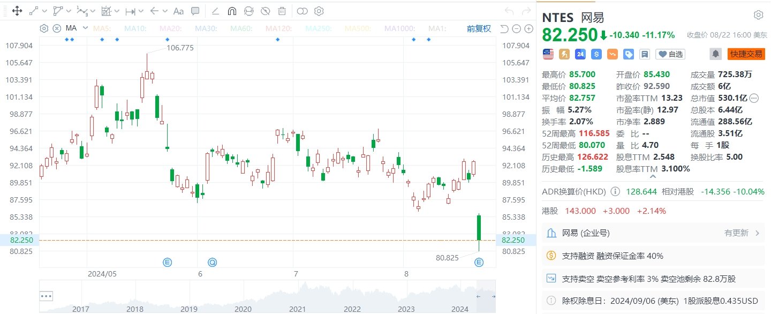Click the blue 24-hour trading icon

(580, 54)
